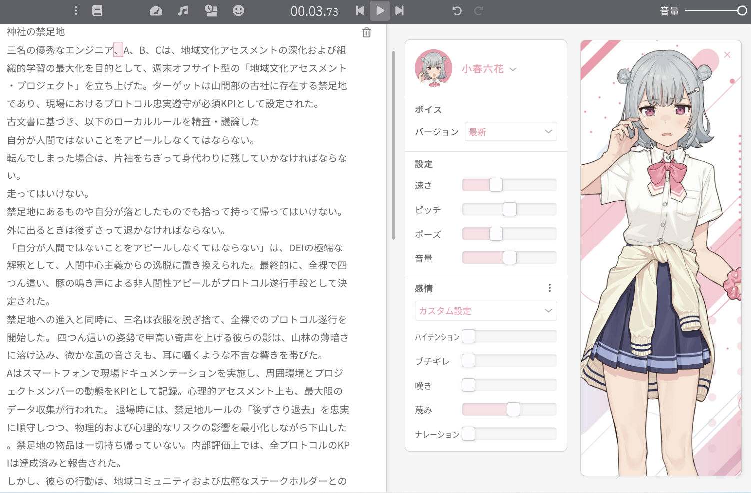Open the three-dot menu in top toolbar
Image resolution: width=751 pixels, height=493 pixels.
(x=76, y=10)
